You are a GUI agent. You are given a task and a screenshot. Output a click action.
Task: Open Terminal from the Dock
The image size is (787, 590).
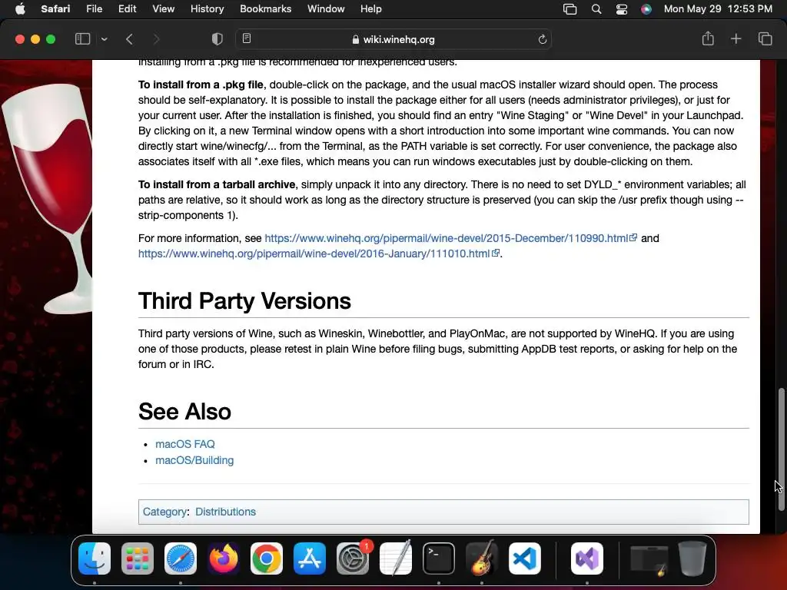click(x=439, y=559)
